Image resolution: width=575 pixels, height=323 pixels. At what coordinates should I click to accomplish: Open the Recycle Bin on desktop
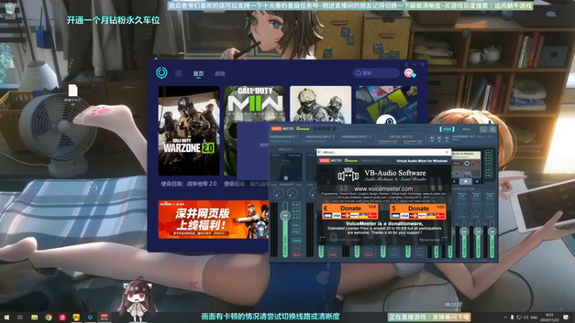[10, 10]
